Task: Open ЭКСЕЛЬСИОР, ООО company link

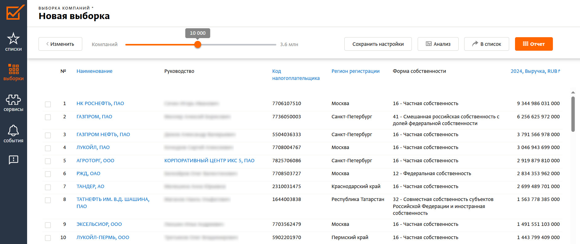Action: tap(99, 224)
